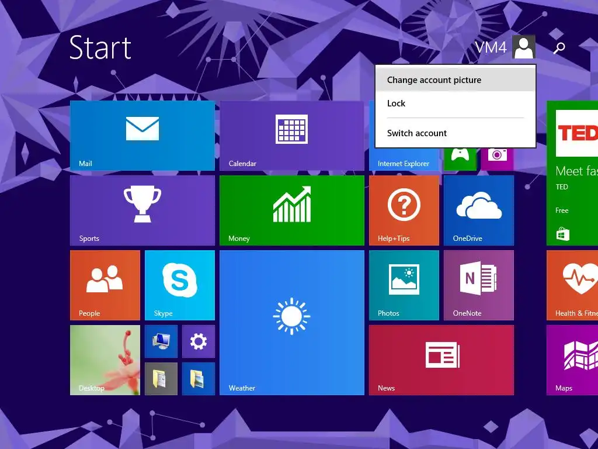Click the VM4 user name

point(491,48)
